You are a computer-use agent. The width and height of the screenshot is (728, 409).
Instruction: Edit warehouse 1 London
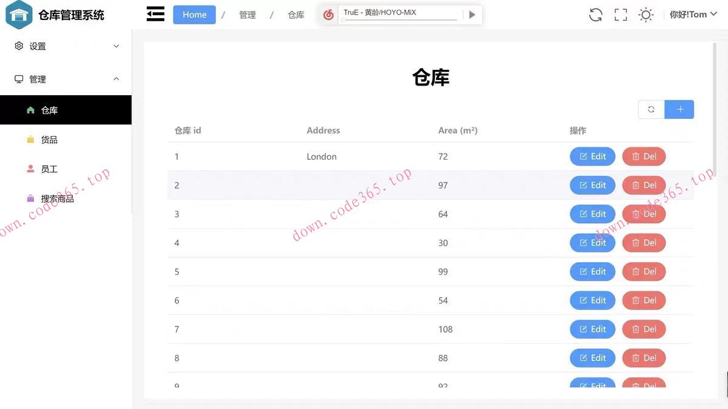point(593,157)
